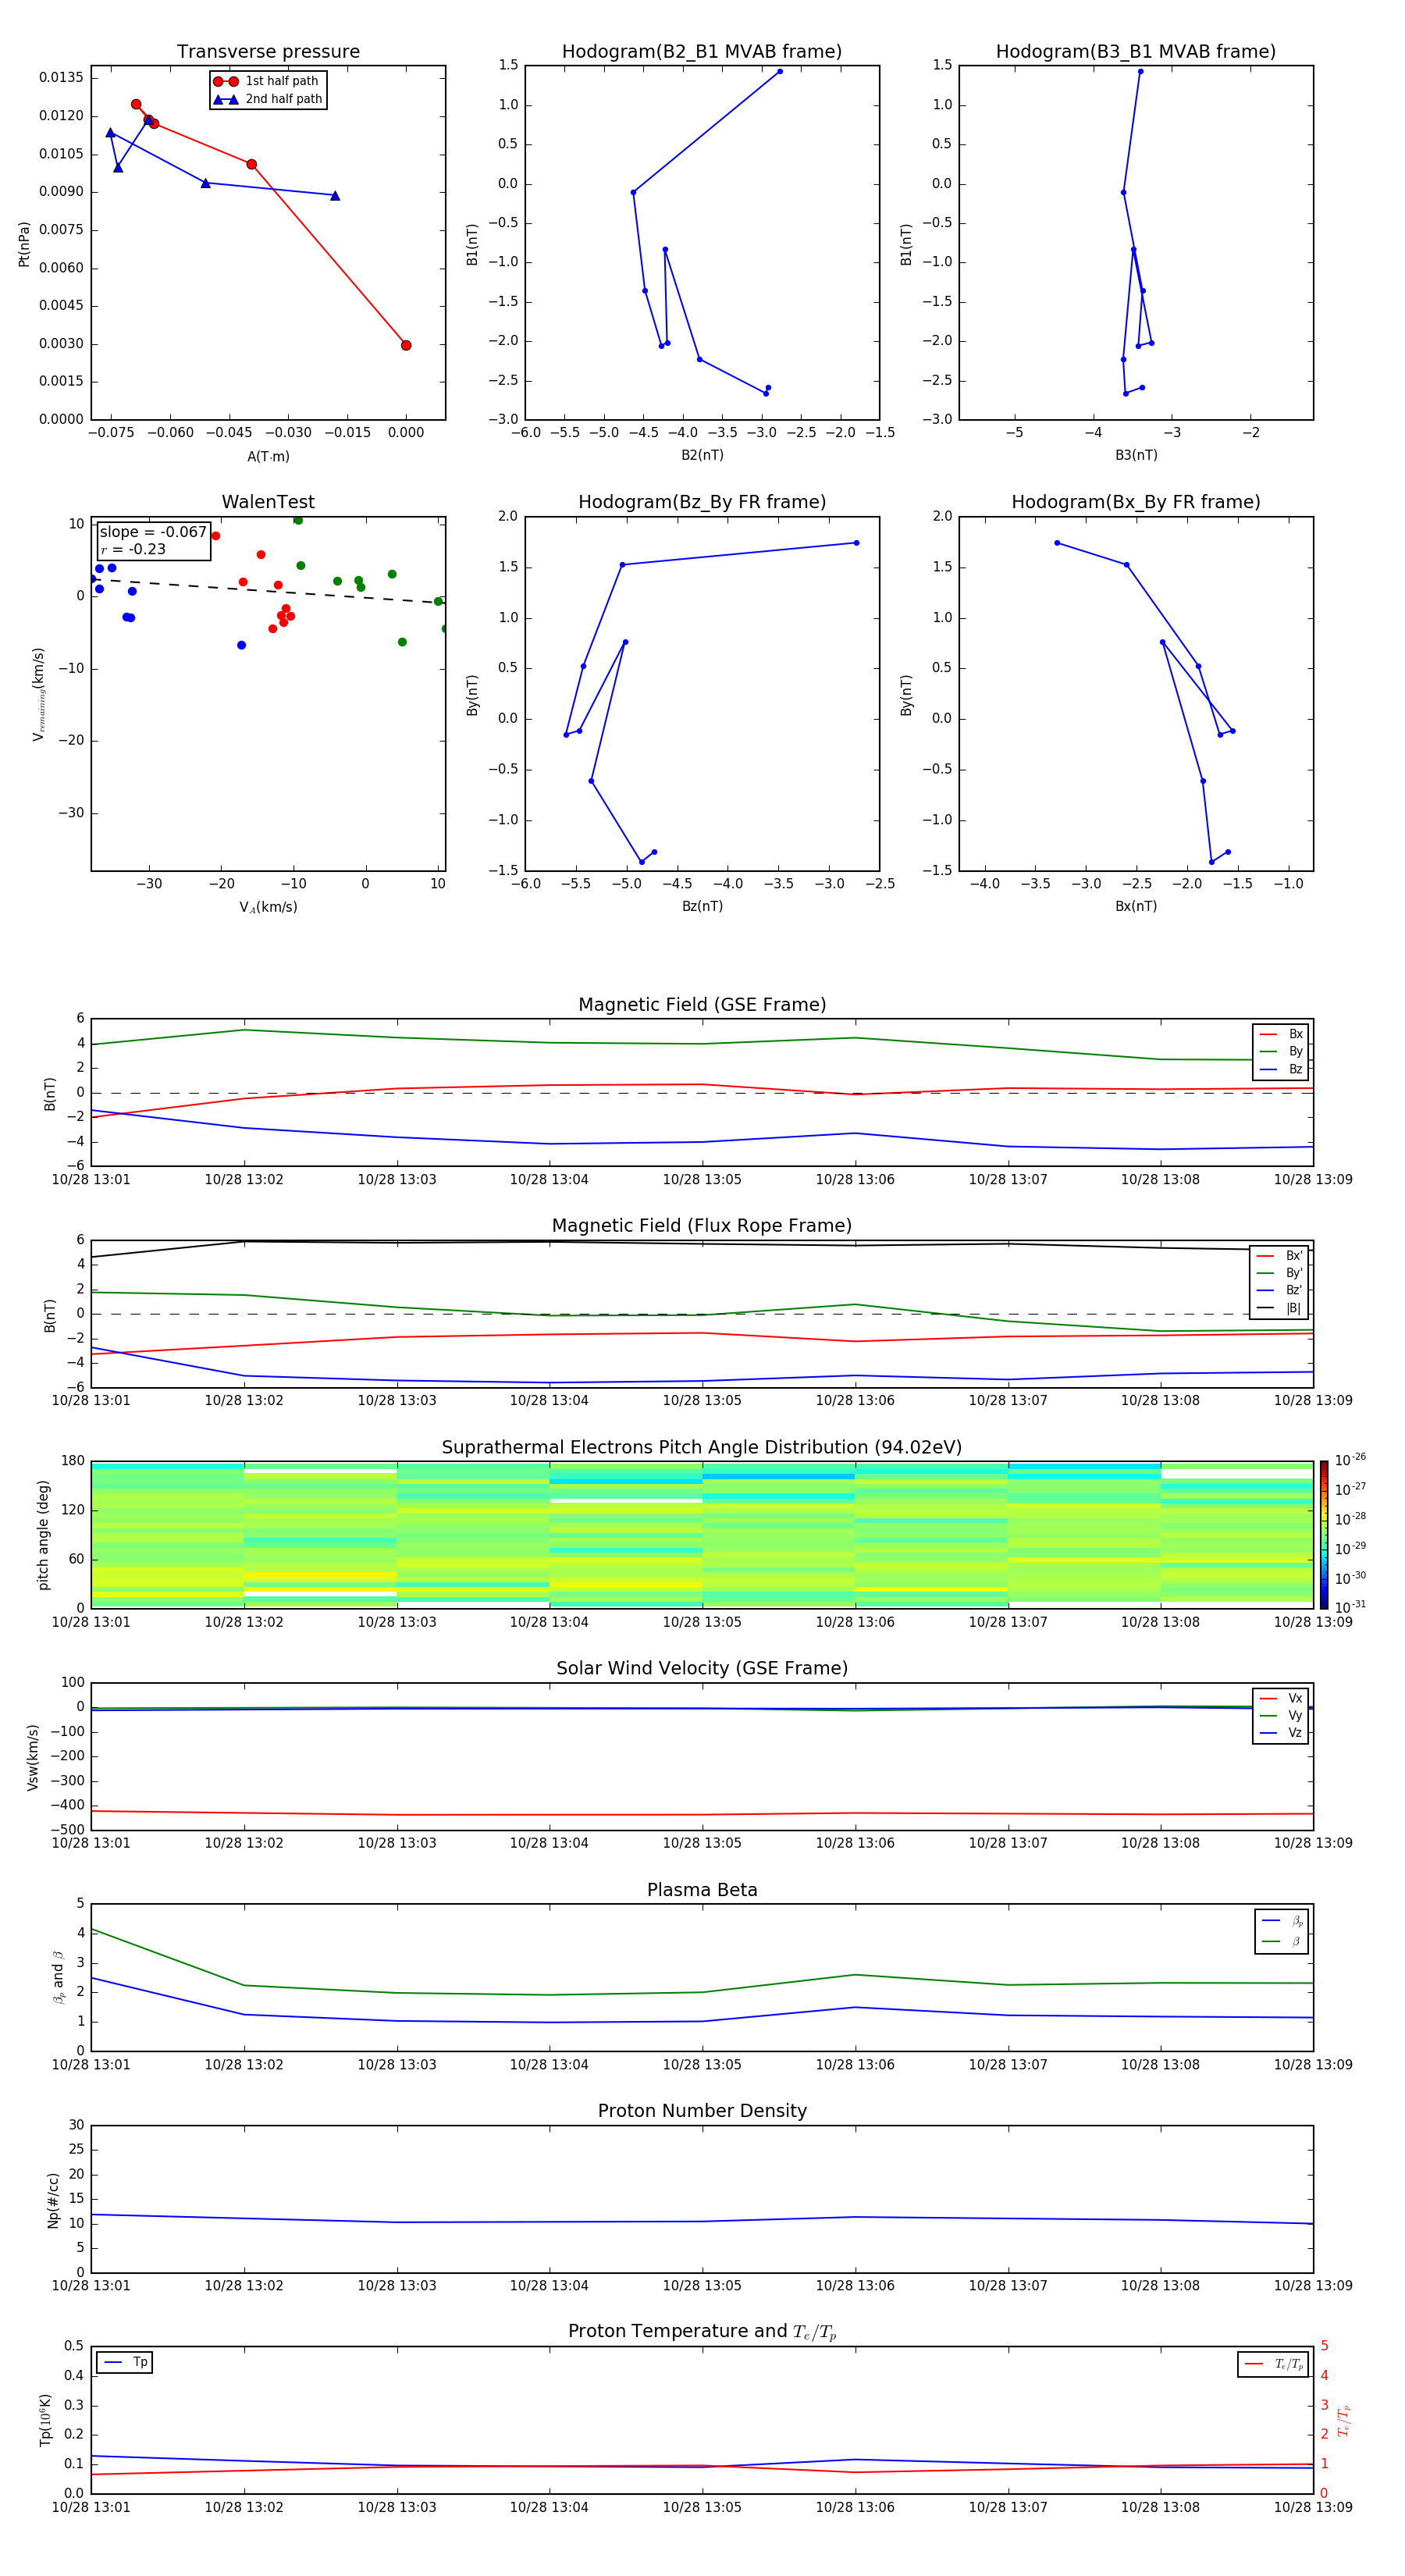Click the "Hodogram(Bx_By FR frame)" title
Image resolution: width=1405 pixels, height=2576 pixels.
pos(1136,501)
